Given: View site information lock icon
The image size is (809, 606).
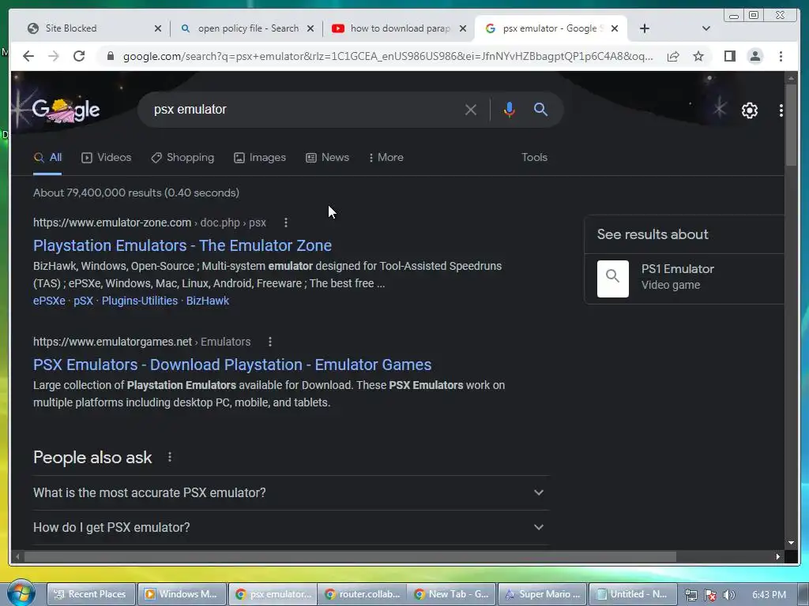Looking at the screenshot, I should (x=111, y=56).
